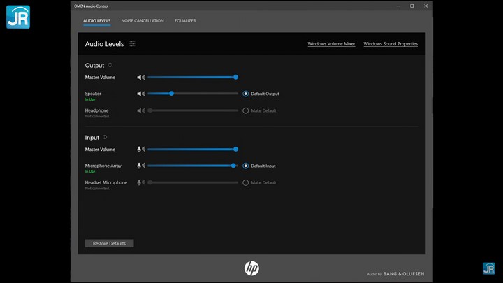This screenshot has height=283, width=503.
Task: Mute the output Master Volume speaker icon
Action: coord(141,78)
